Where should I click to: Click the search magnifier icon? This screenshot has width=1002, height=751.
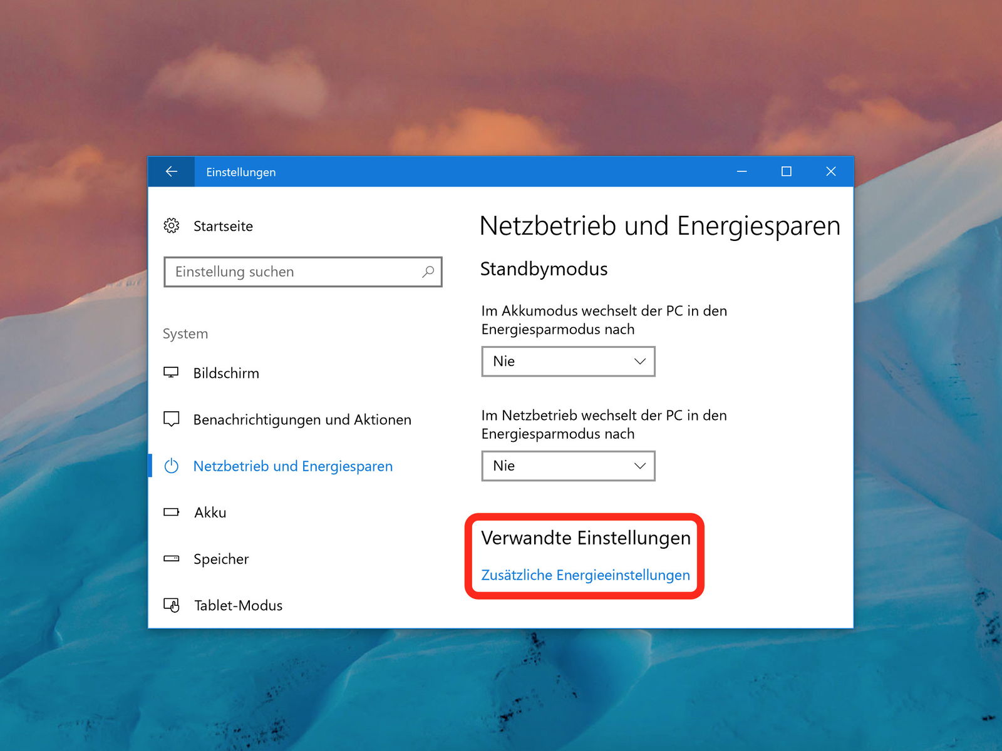[428, 272]
